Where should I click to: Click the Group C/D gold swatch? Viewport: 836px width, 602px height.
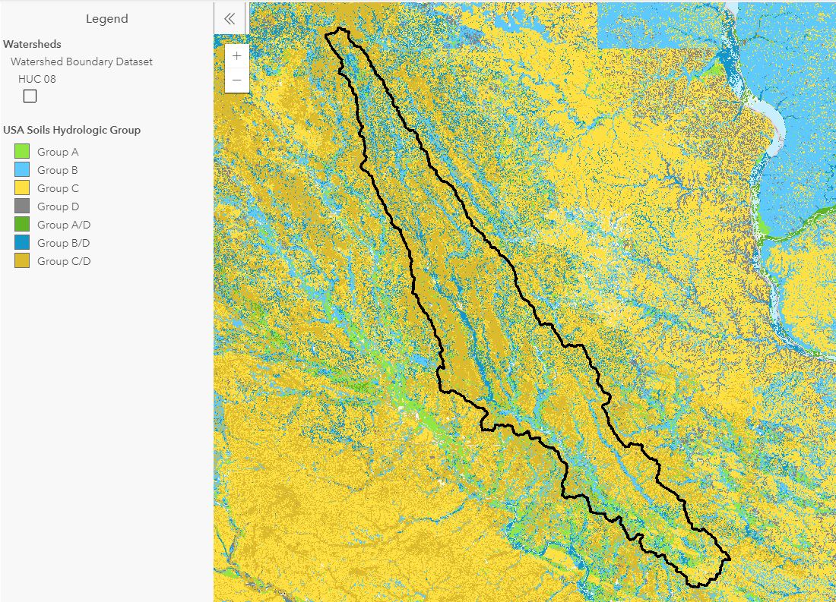[x=22, y=260]
